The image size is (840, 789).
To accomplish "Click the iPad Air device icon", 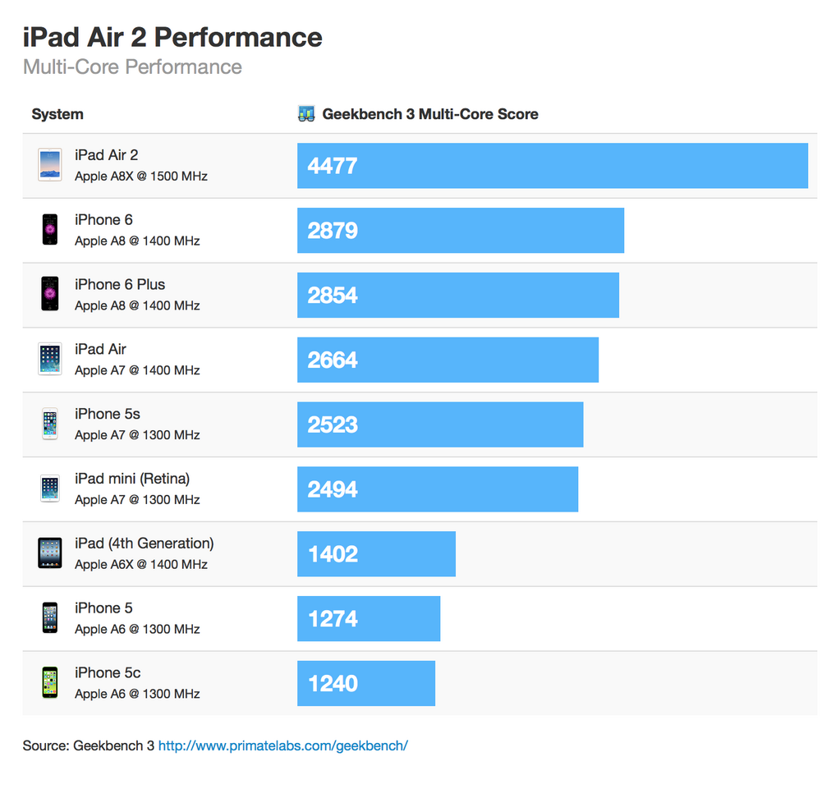I will [50, 359].
